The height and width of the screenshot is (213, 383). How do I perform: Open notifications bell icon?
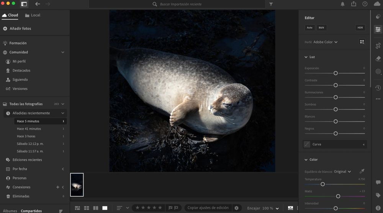tap(342, 4)
